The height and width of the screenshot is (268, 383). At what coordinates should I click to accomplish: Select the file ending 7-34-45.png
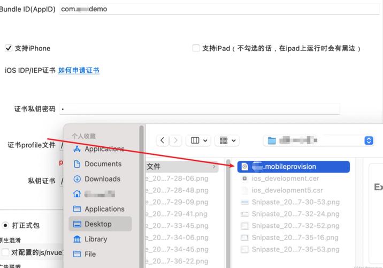pos(177,249)
